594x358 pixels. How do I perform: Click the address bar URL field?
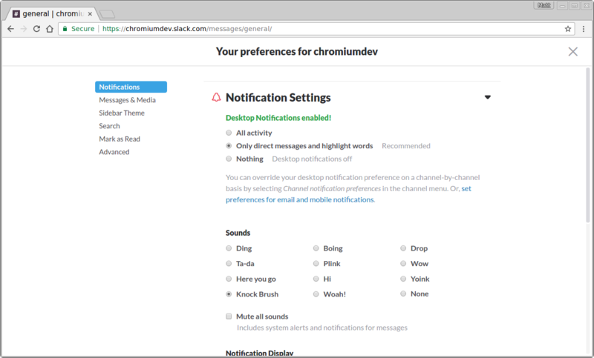[317, 29]
